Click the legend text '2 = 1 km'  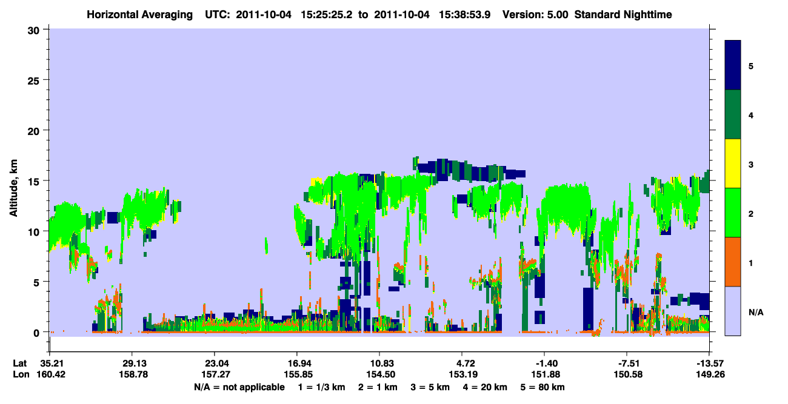coord(378,387)
